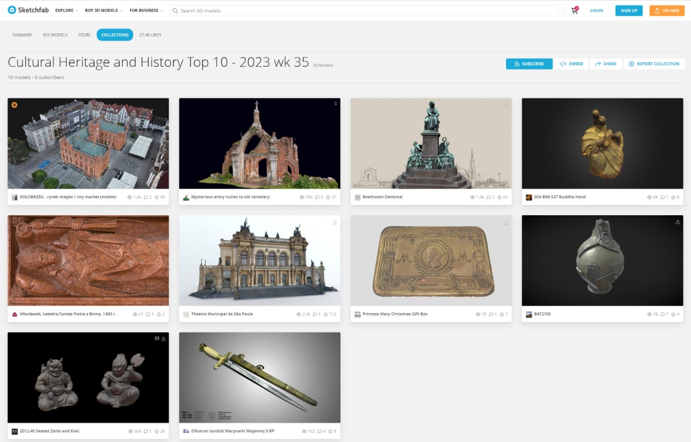The height and width of the screenshot is (442, 691).
Task: Switch to the 27.4K Likes tab
Action: click(x=150, y=35)
